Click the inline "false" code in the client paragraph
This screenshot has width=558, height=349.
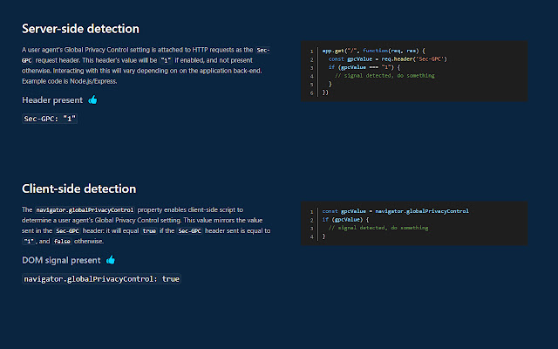(63, 241)
